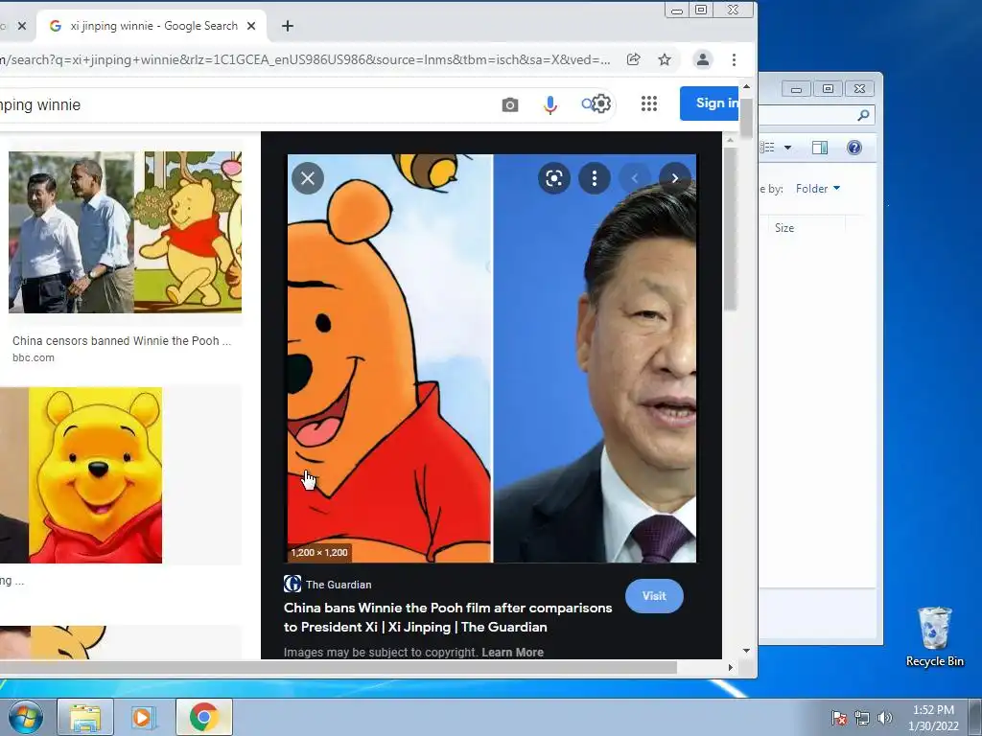Viewport: 982px width, 736px height.
Task: Click the page horizontal scrollbar
Action: [339, 667]
